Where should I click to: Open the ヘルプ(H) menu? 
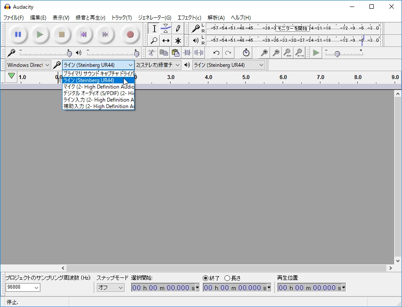coord(241,18)
